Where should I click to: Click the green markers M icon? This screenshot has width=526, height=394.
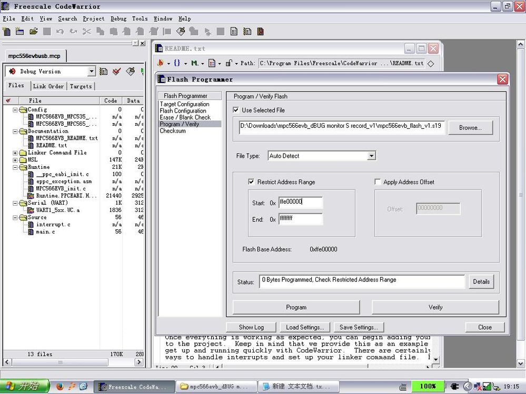pyautogui.click(x=195, y=63)
